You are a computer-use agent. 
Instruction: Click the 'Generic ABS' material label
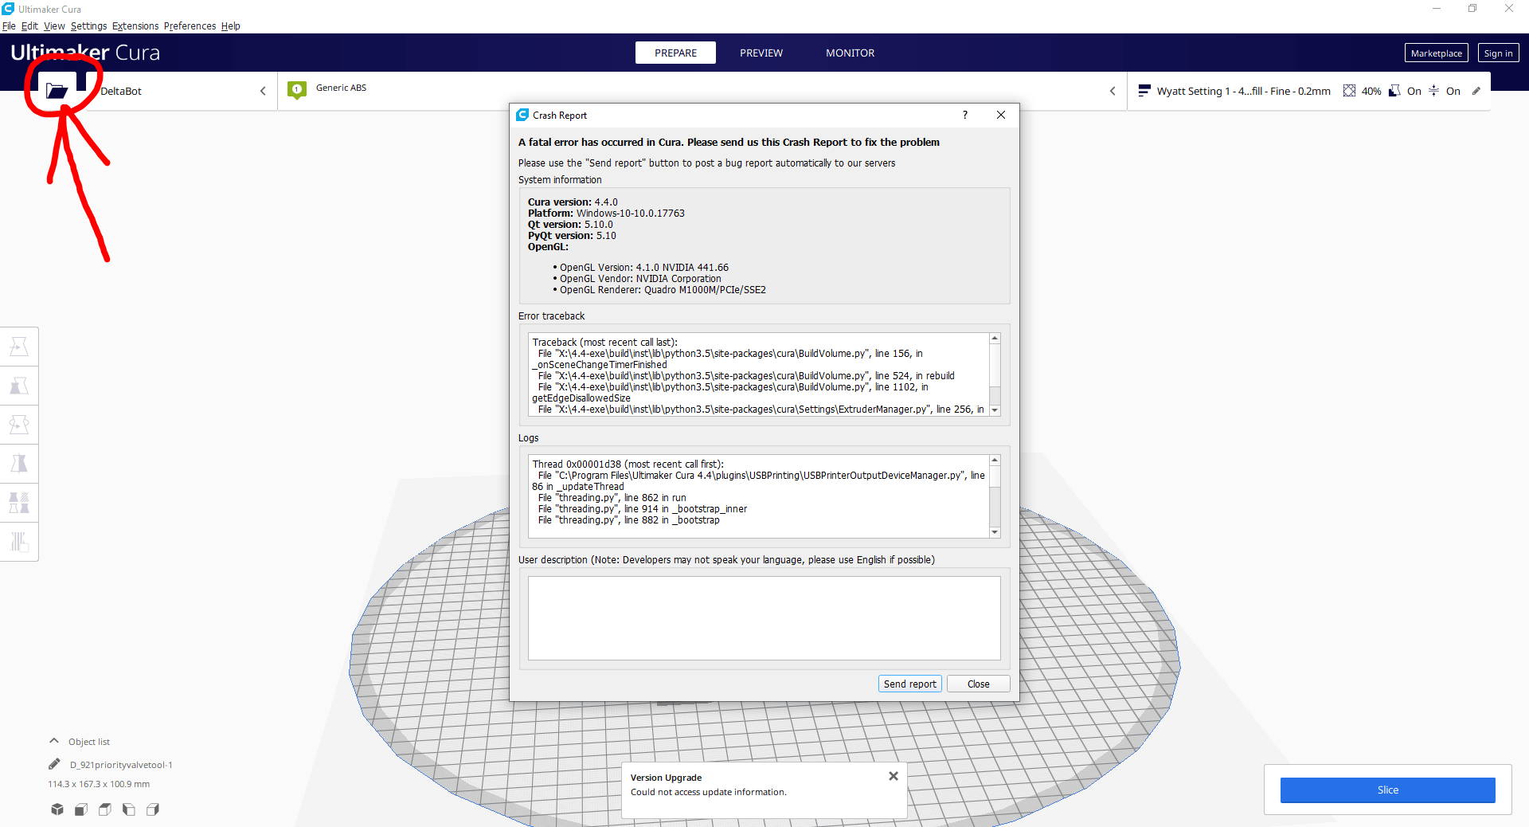coord(341,88)
